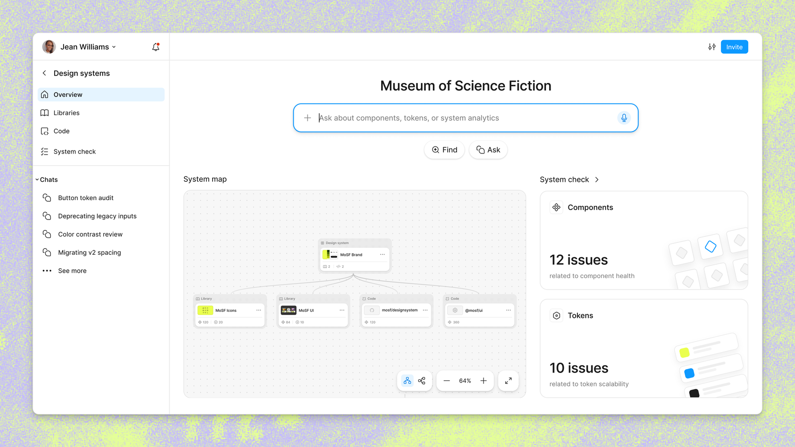The image size is (795, 447).
Task: Select the @mosf/ui code node
Action: (479, 310)
